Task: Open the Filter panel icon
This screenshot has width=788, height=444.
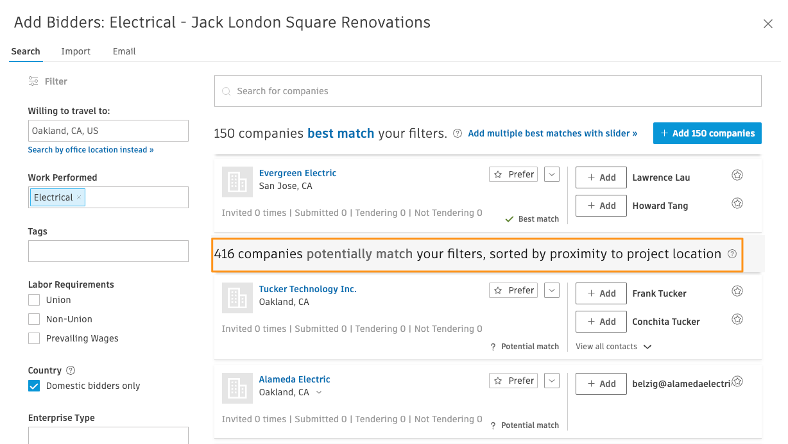Action: [33, 81]
